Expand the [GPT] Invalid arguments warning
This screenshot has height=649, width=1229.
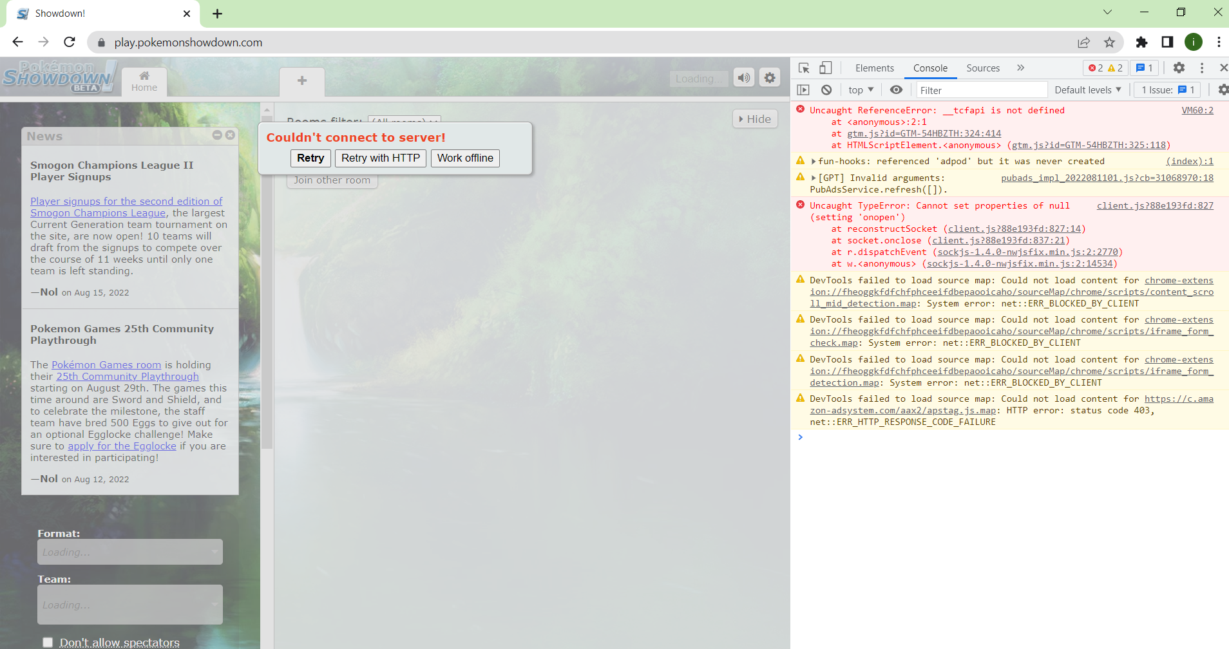814,178
